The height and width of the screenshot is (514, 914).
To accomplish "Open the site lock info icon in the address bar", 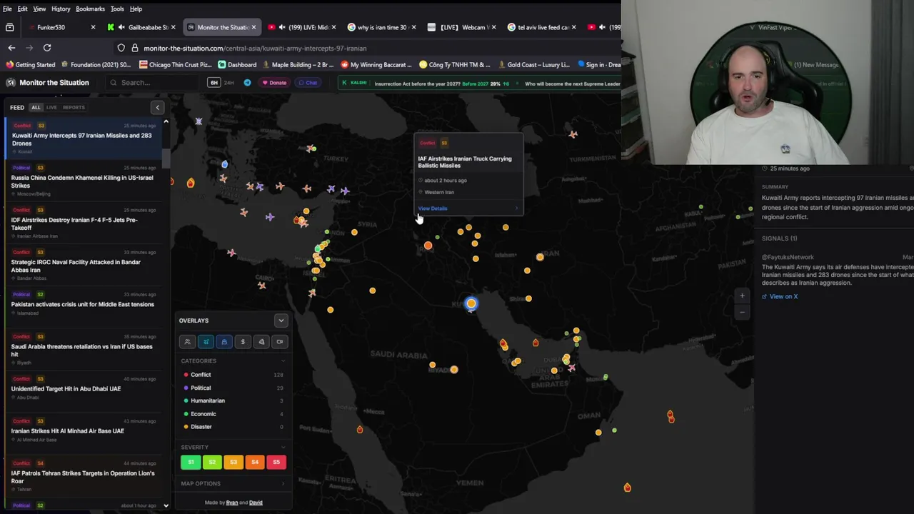I will 134,48.
